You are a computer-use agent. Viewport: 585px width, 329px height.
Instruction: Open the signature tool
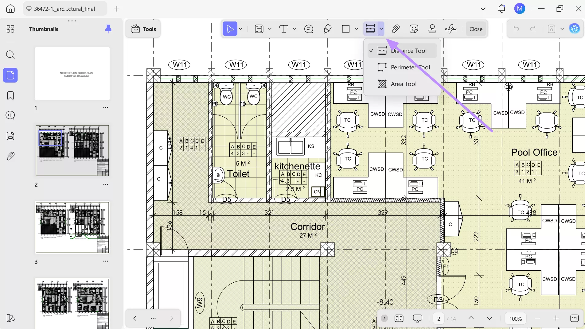pos(451,29)
